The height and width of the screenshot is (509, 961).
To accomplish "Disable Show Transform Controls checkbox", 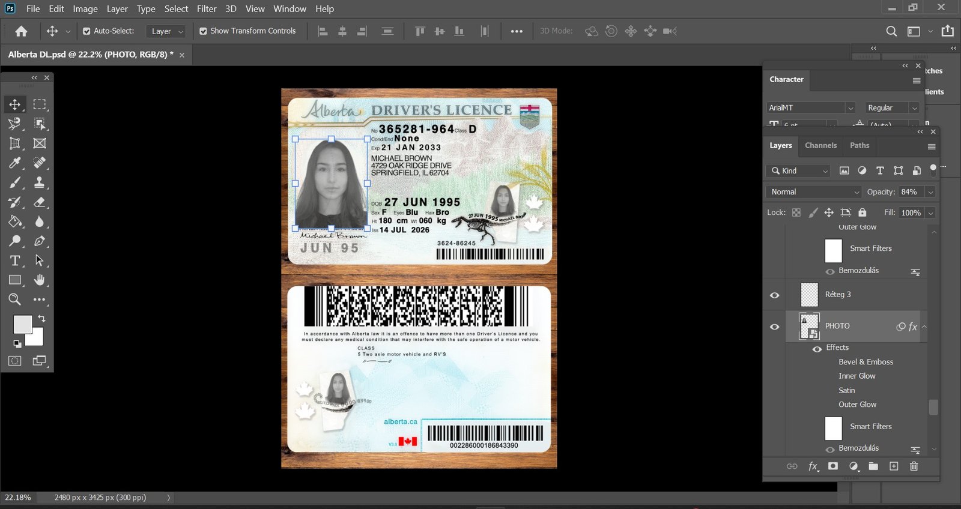I will click(203, 31).
